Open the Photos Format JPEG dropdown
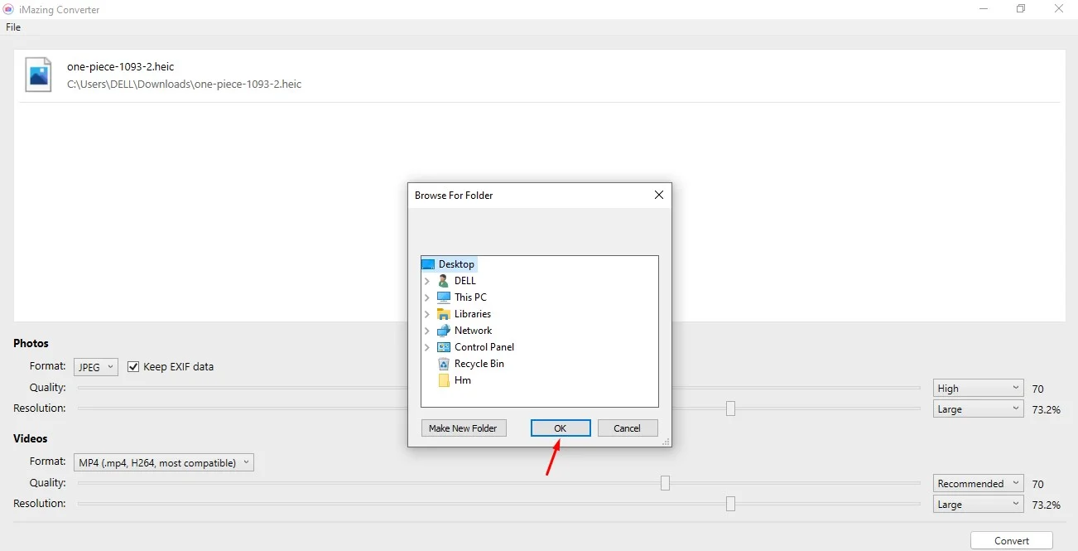Image resolution: width=1078 pixels, height=551 pixels. [x=96, y=366]
